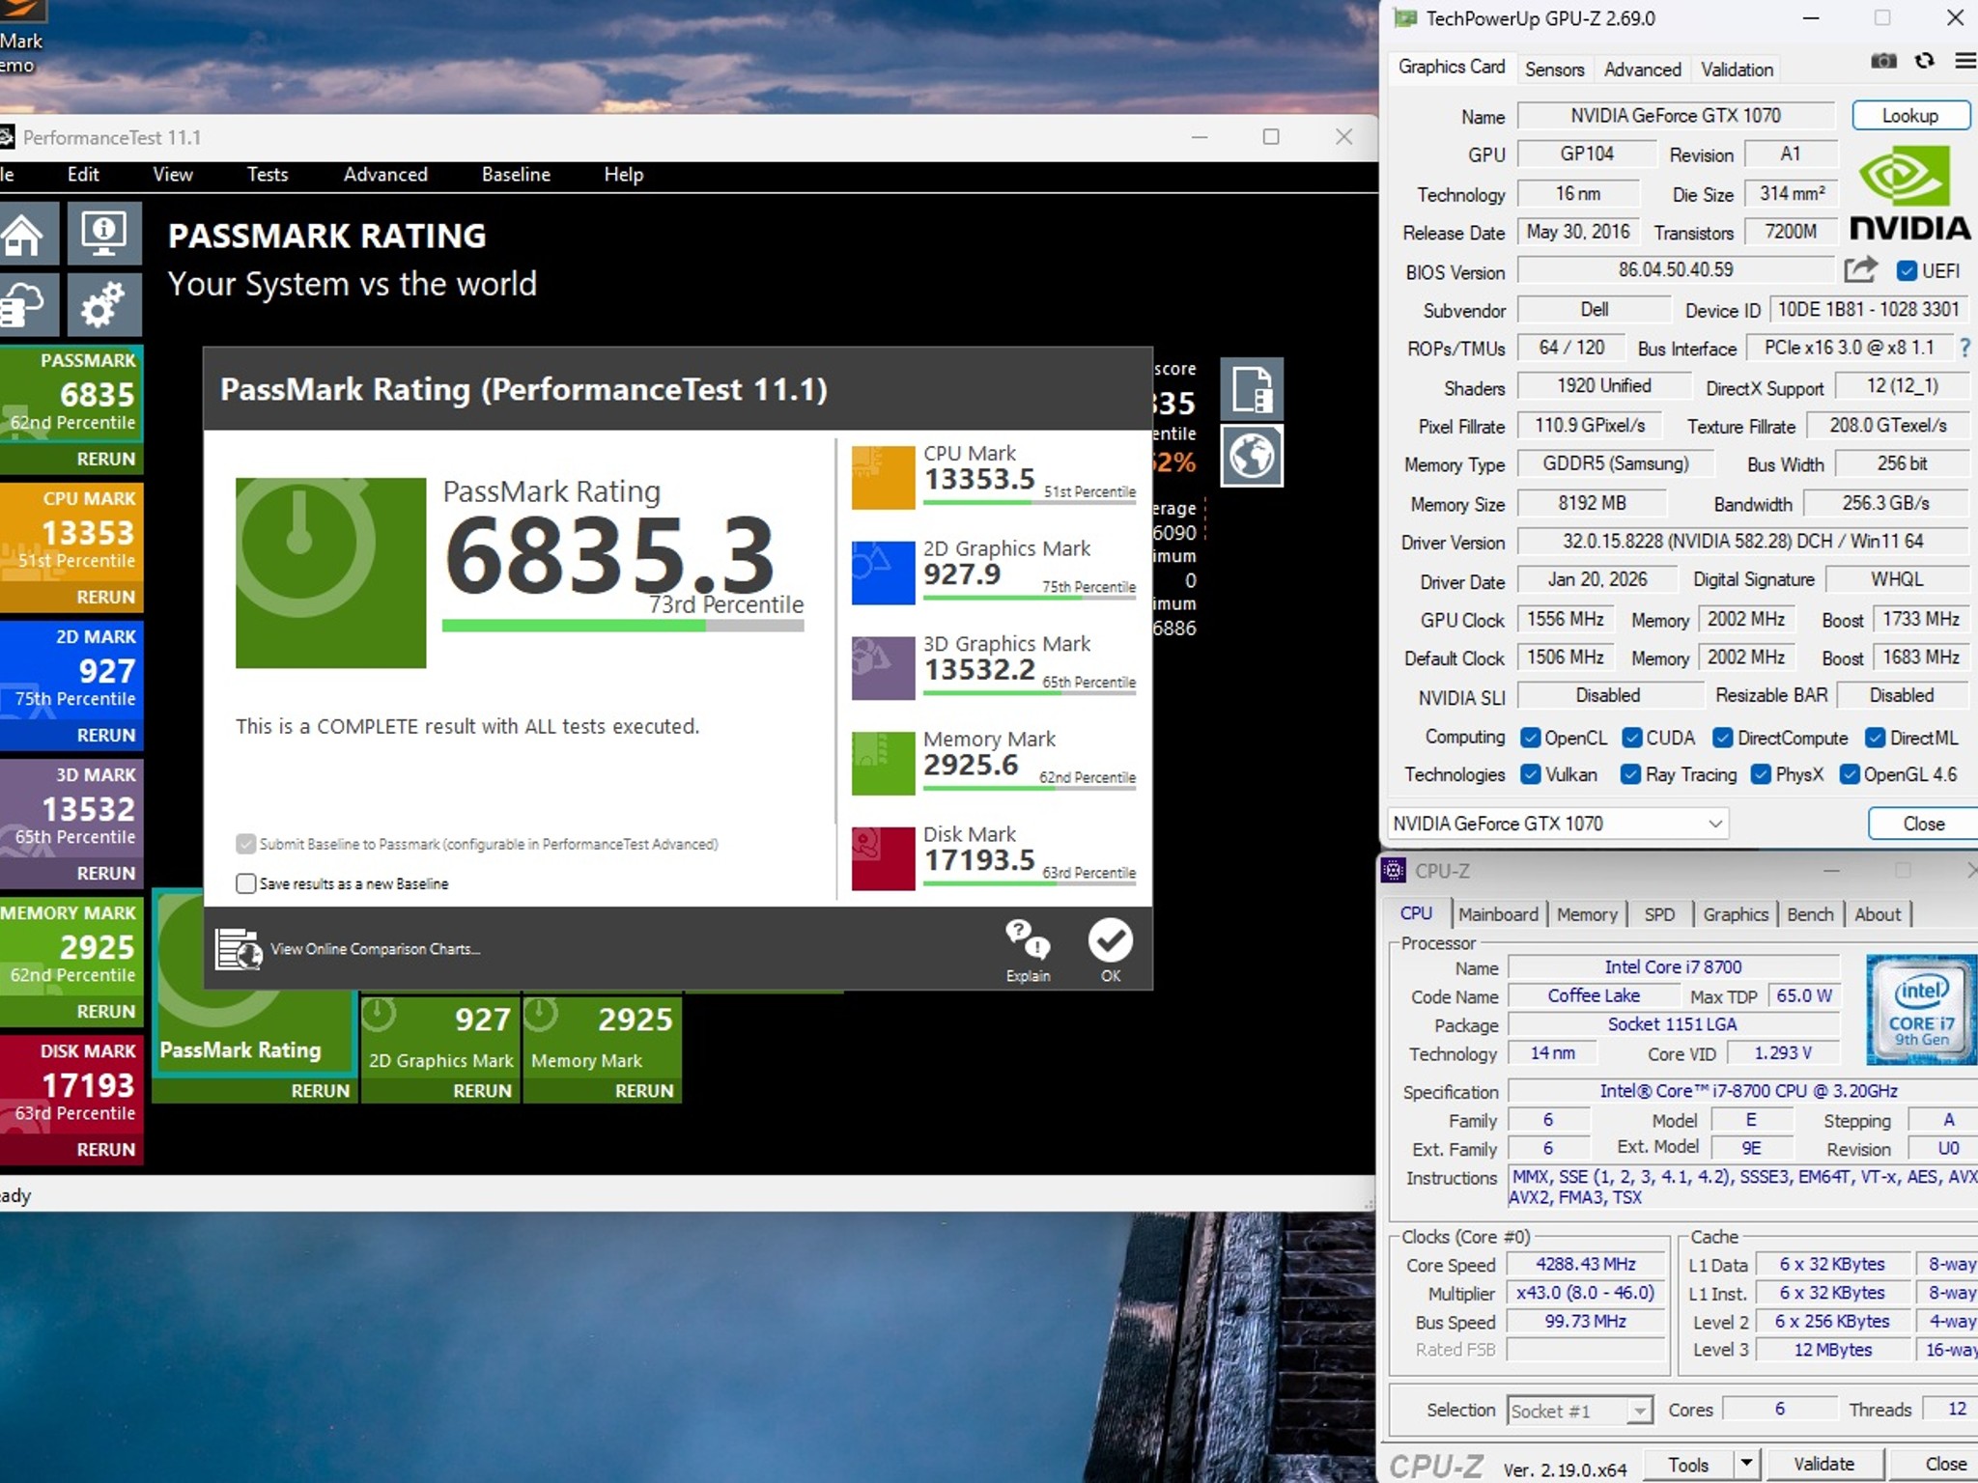This screenshot has width=1978, height=1483.
Task: Click the GPU-Z screenshot camera icon
Action: tap(1883, 62)
